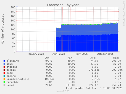Click zombie average value 379.84u

tap(94, 70)
